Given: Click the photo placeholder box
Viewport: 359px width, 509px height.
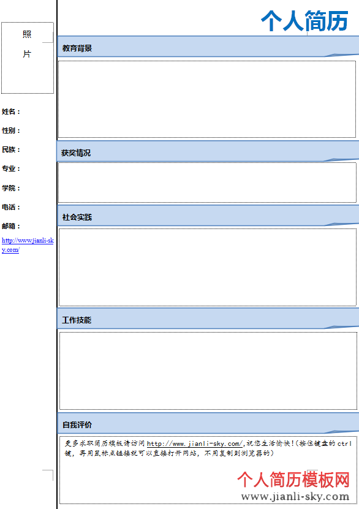Looking at the screenshot, I should (28, 58).
